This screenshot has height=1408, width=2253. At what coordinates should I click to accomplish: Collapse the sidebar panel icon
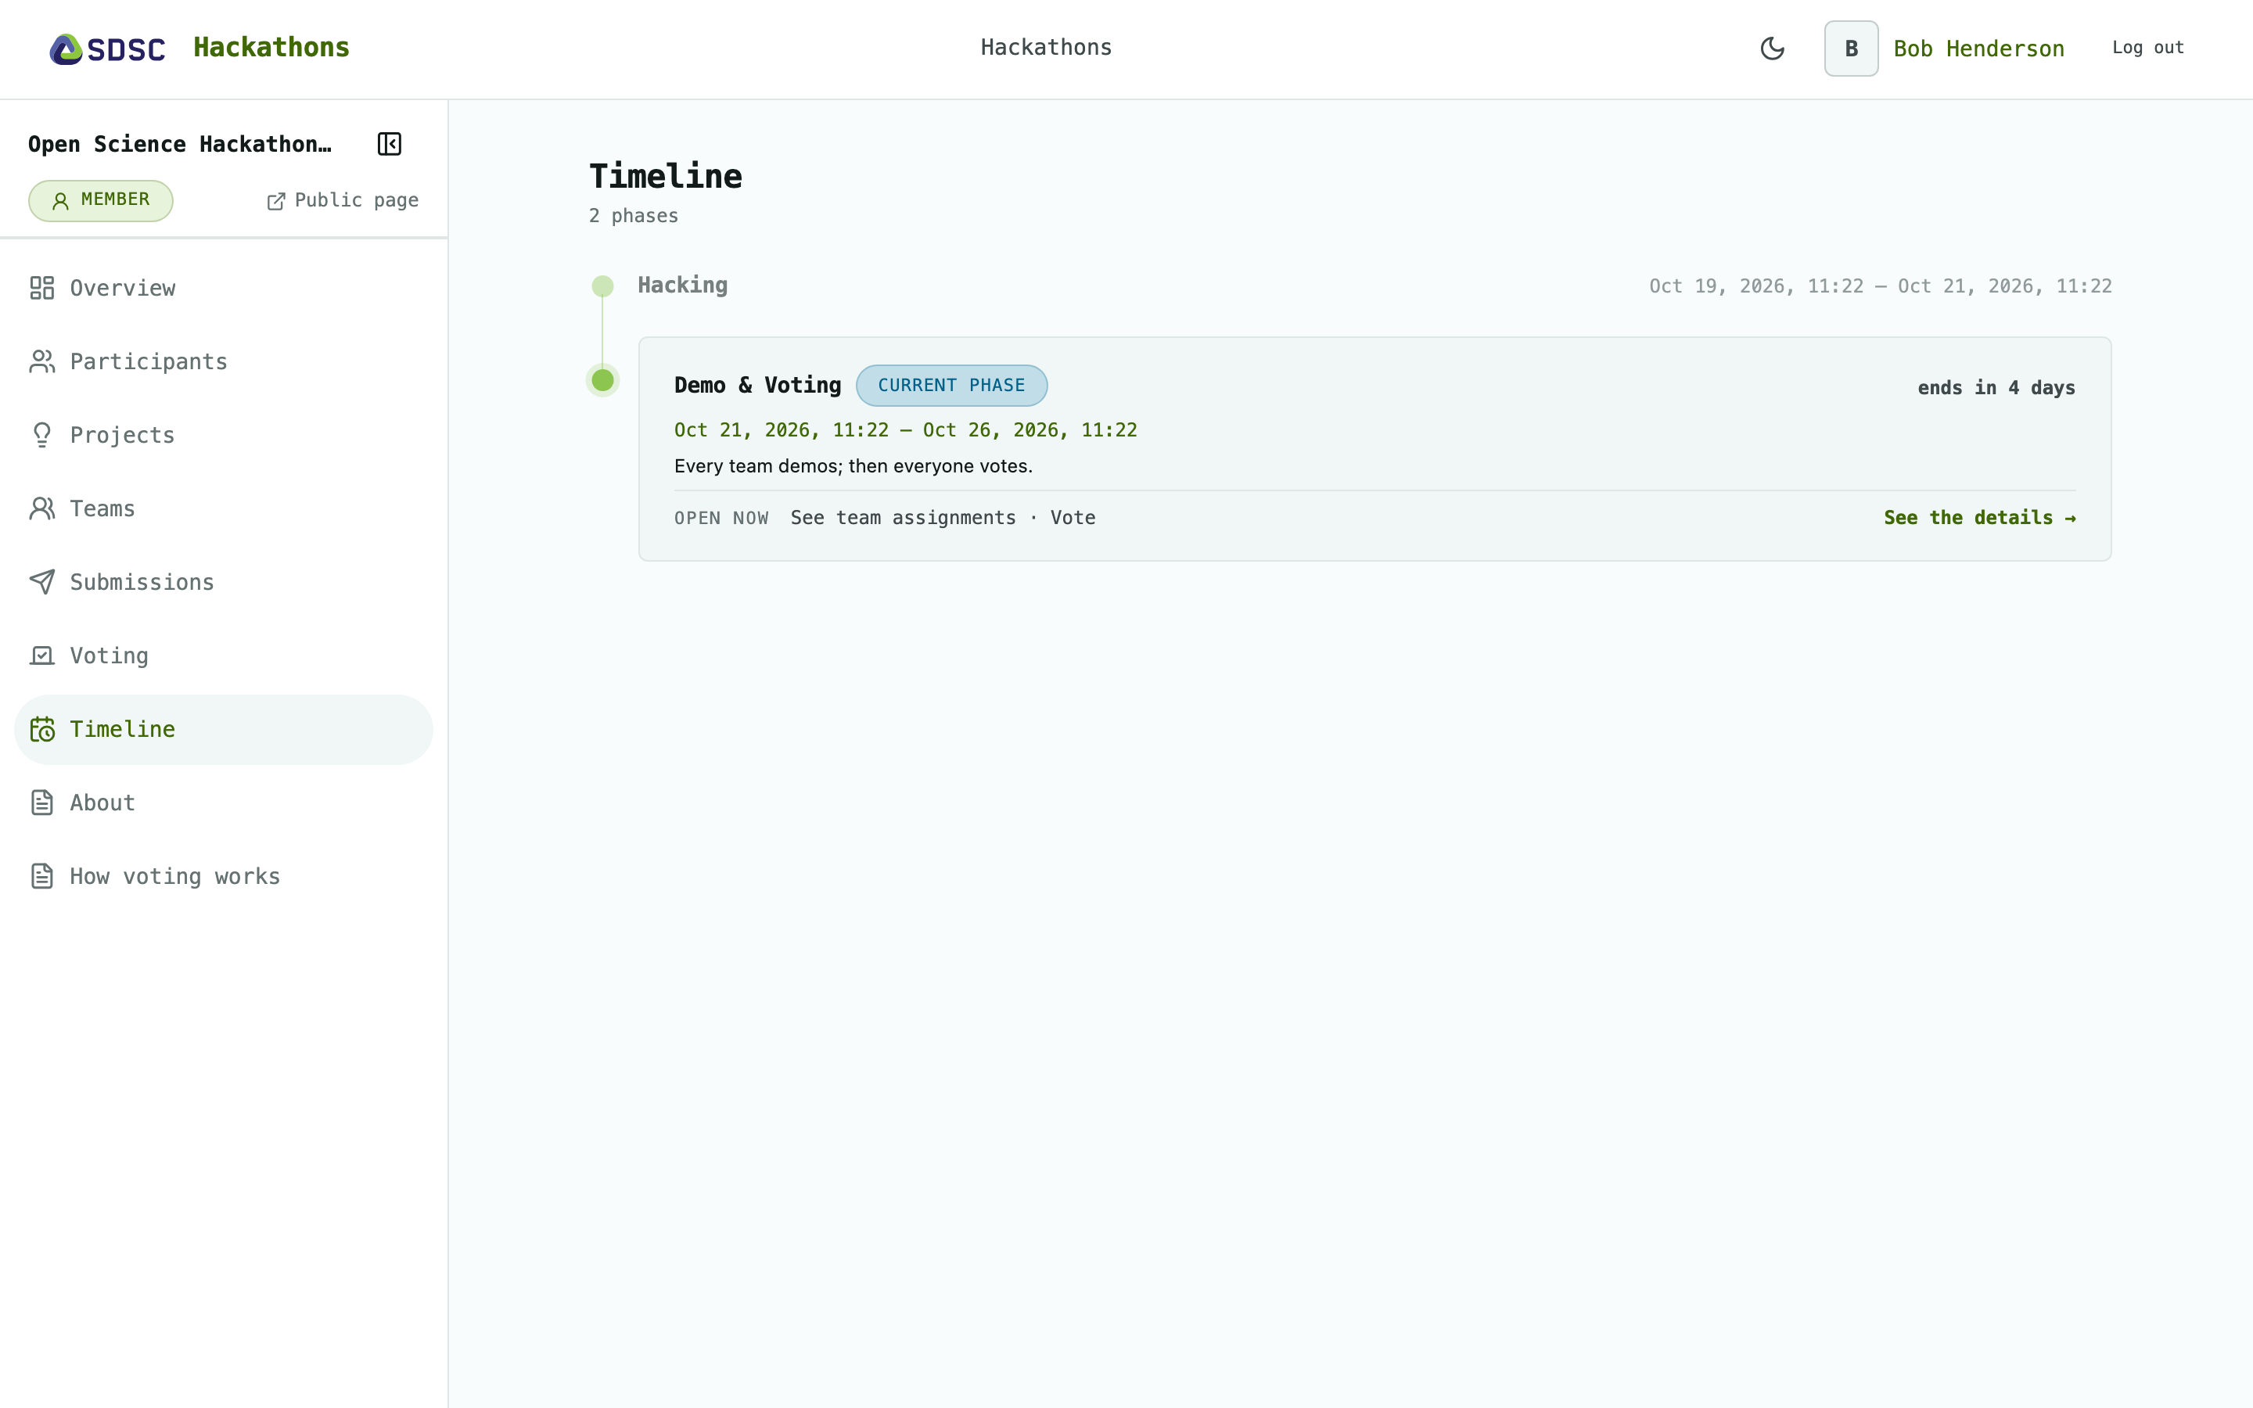389,145
